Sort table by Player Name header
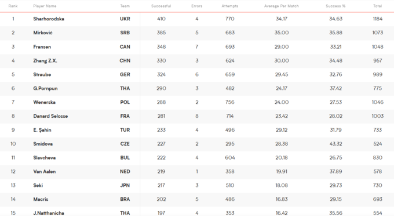394x216 pixels. pos(45,6)
